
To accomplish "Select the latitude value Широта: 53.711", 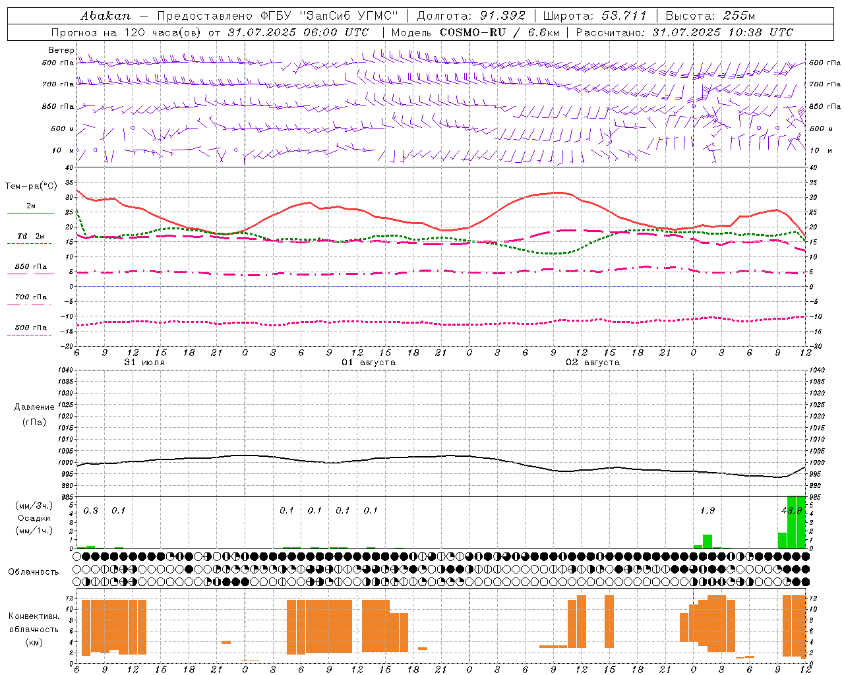I will click(595, 16).
